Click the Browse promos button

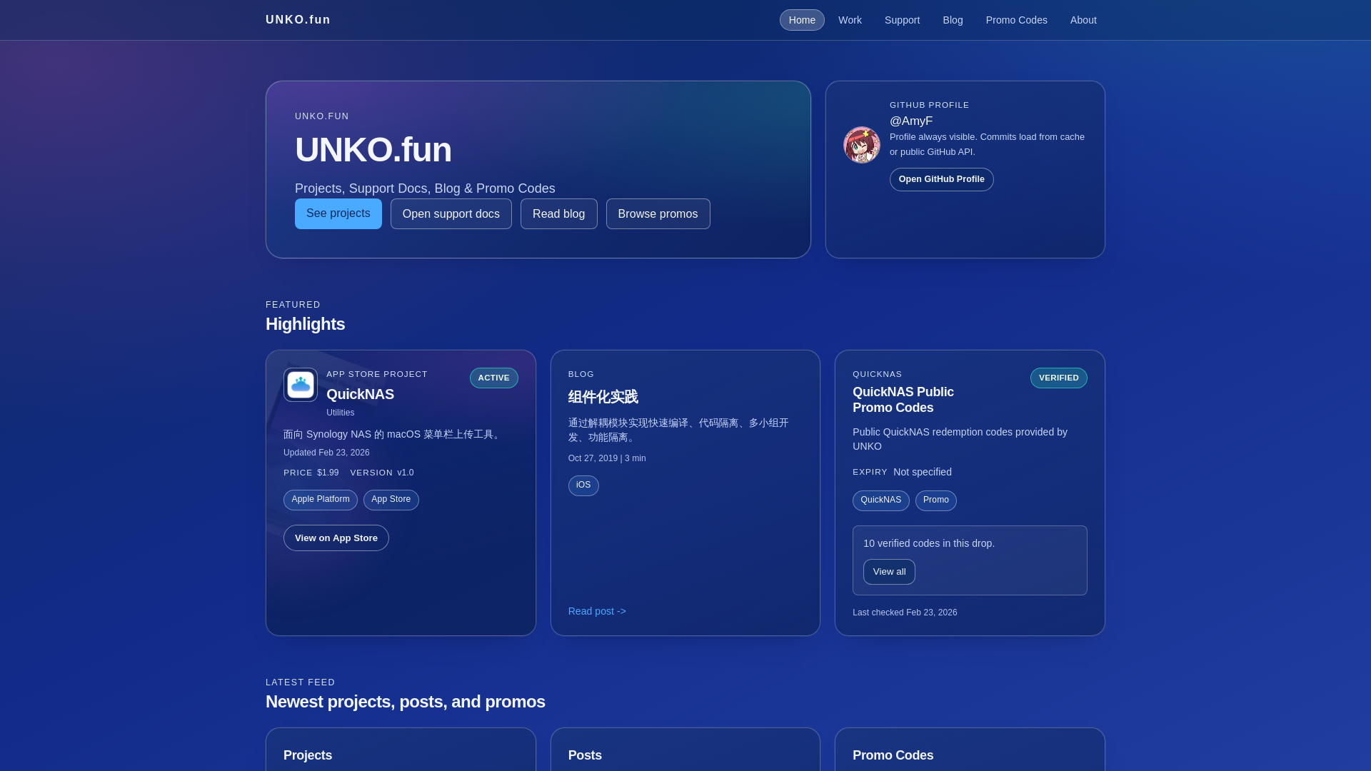658,213
